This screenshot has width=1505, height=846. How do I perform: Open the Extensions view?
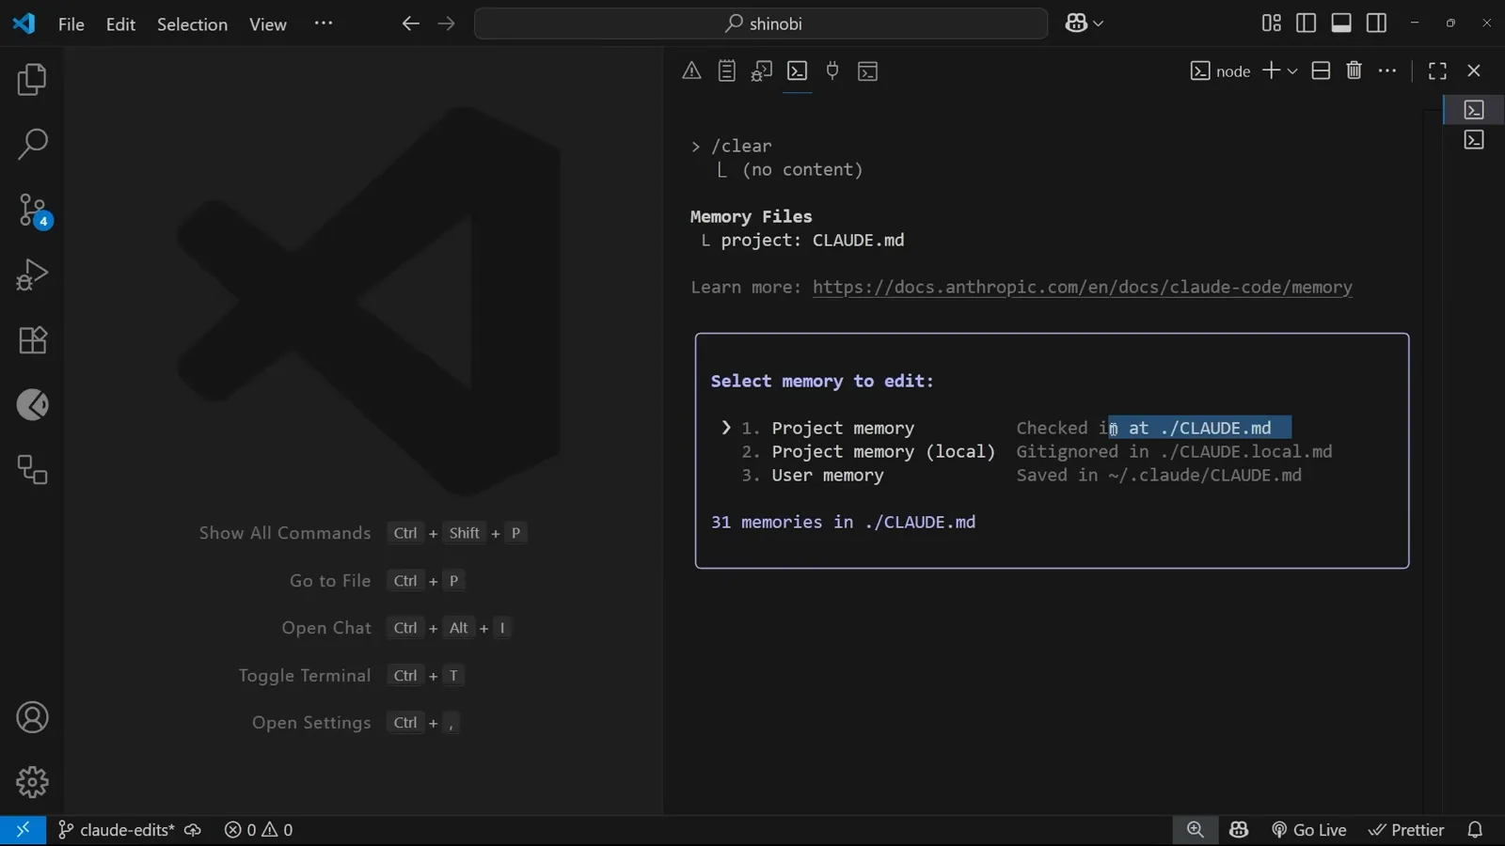32,340
